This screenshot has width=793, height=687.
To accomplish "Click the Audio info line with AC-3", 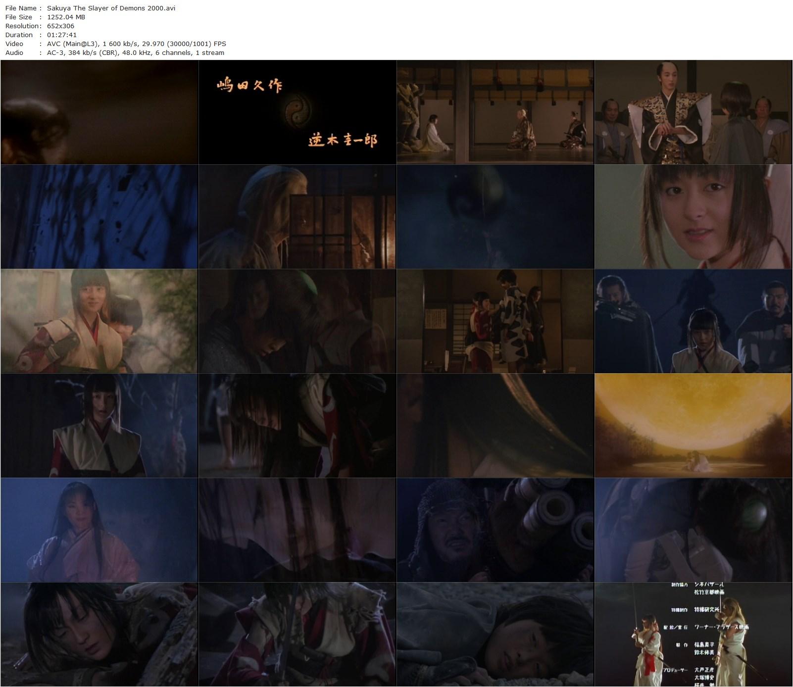I will [x=135, y=52].
